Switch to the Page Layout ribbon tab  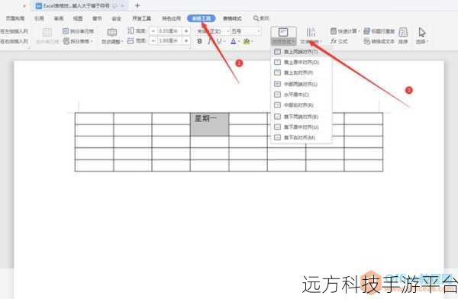(15, 18)
